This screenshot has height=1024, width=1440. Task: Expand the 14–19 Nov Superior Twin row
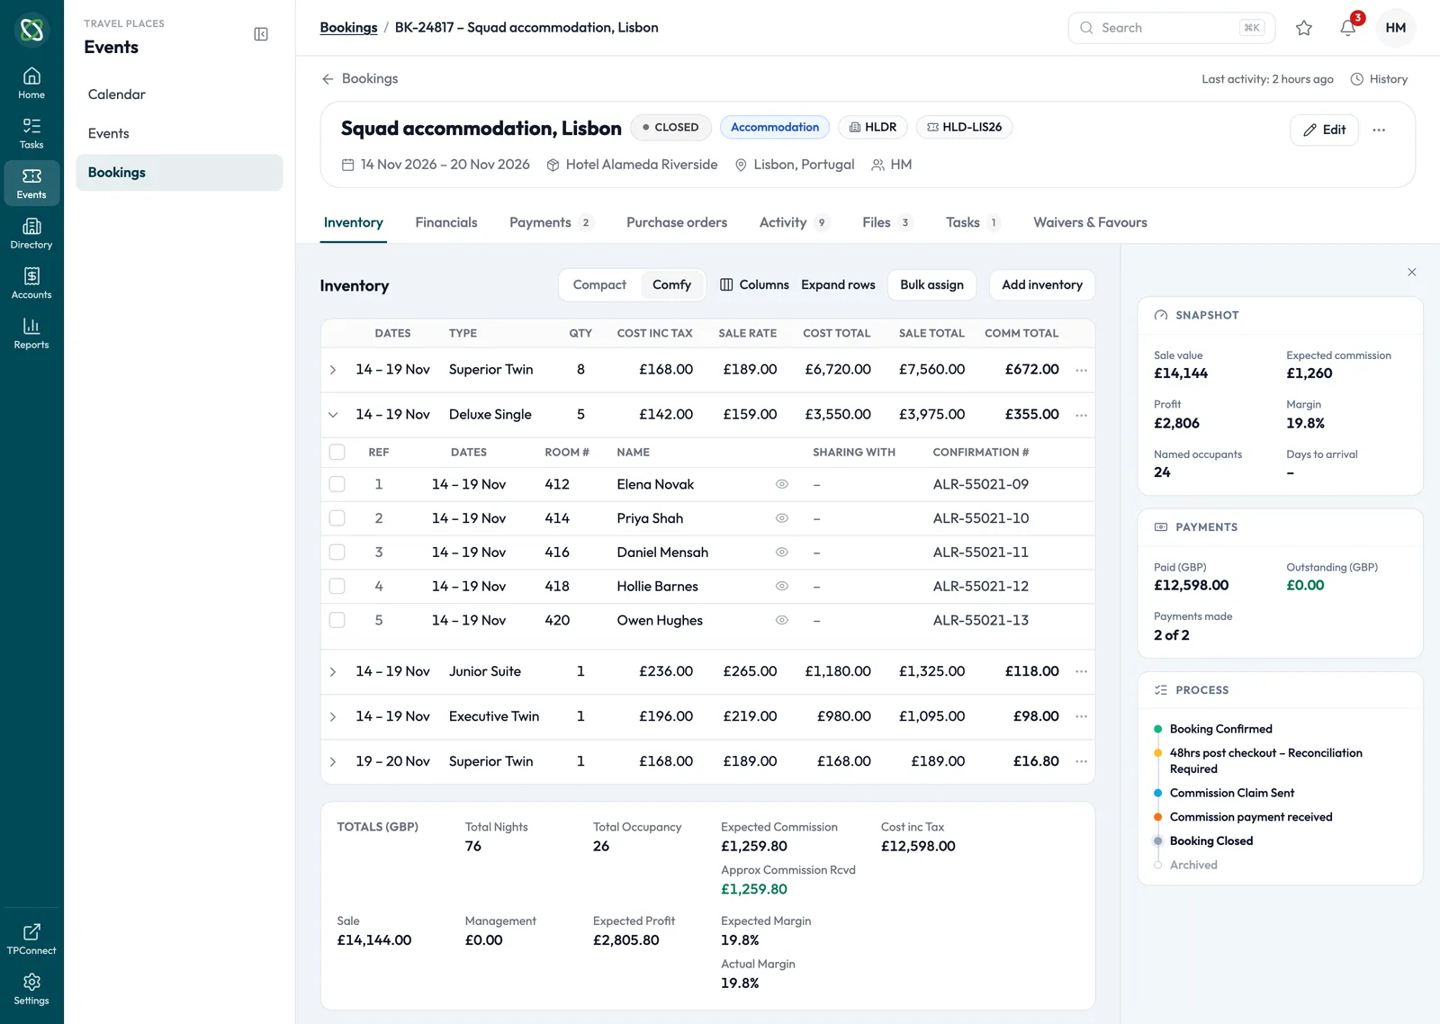point(333,370)
